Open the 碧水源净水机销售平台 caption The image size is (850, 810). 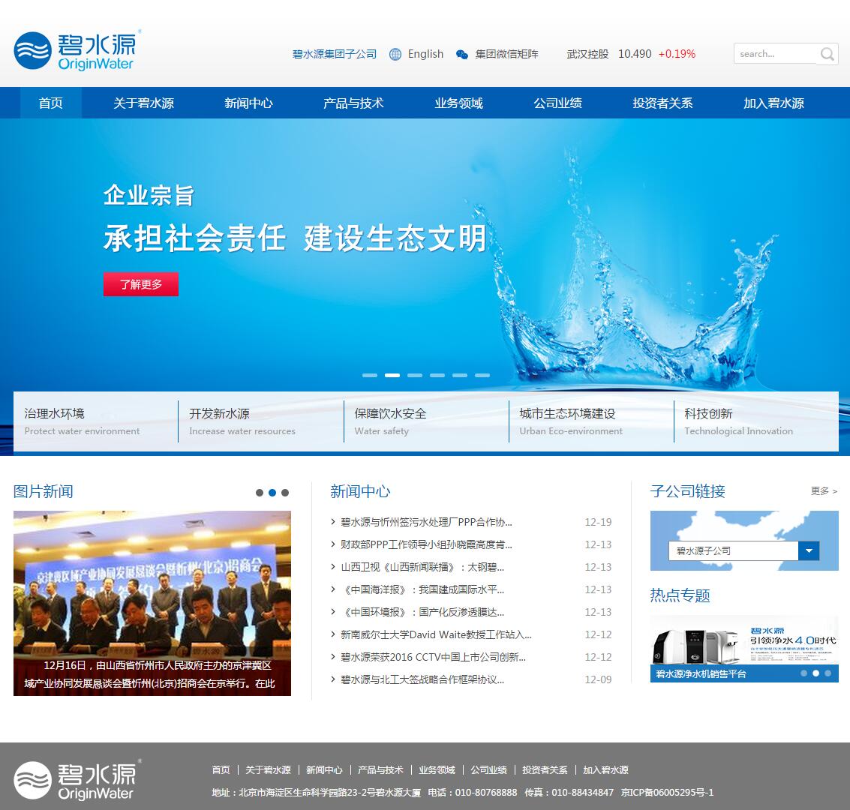pos(701,674)
